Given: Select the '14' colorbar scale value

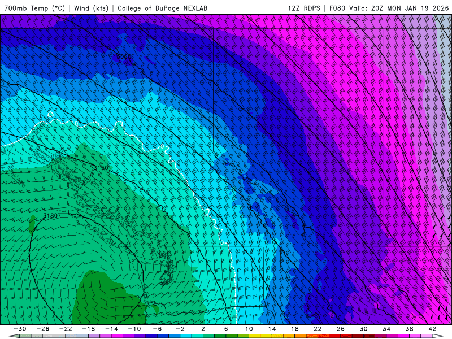Looking at the screenshot, I should 272,329.
